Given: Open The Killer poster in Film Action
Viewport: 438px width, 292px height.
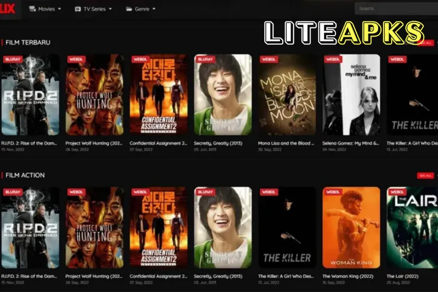Looking at the screenshot, I should point(287,228).
